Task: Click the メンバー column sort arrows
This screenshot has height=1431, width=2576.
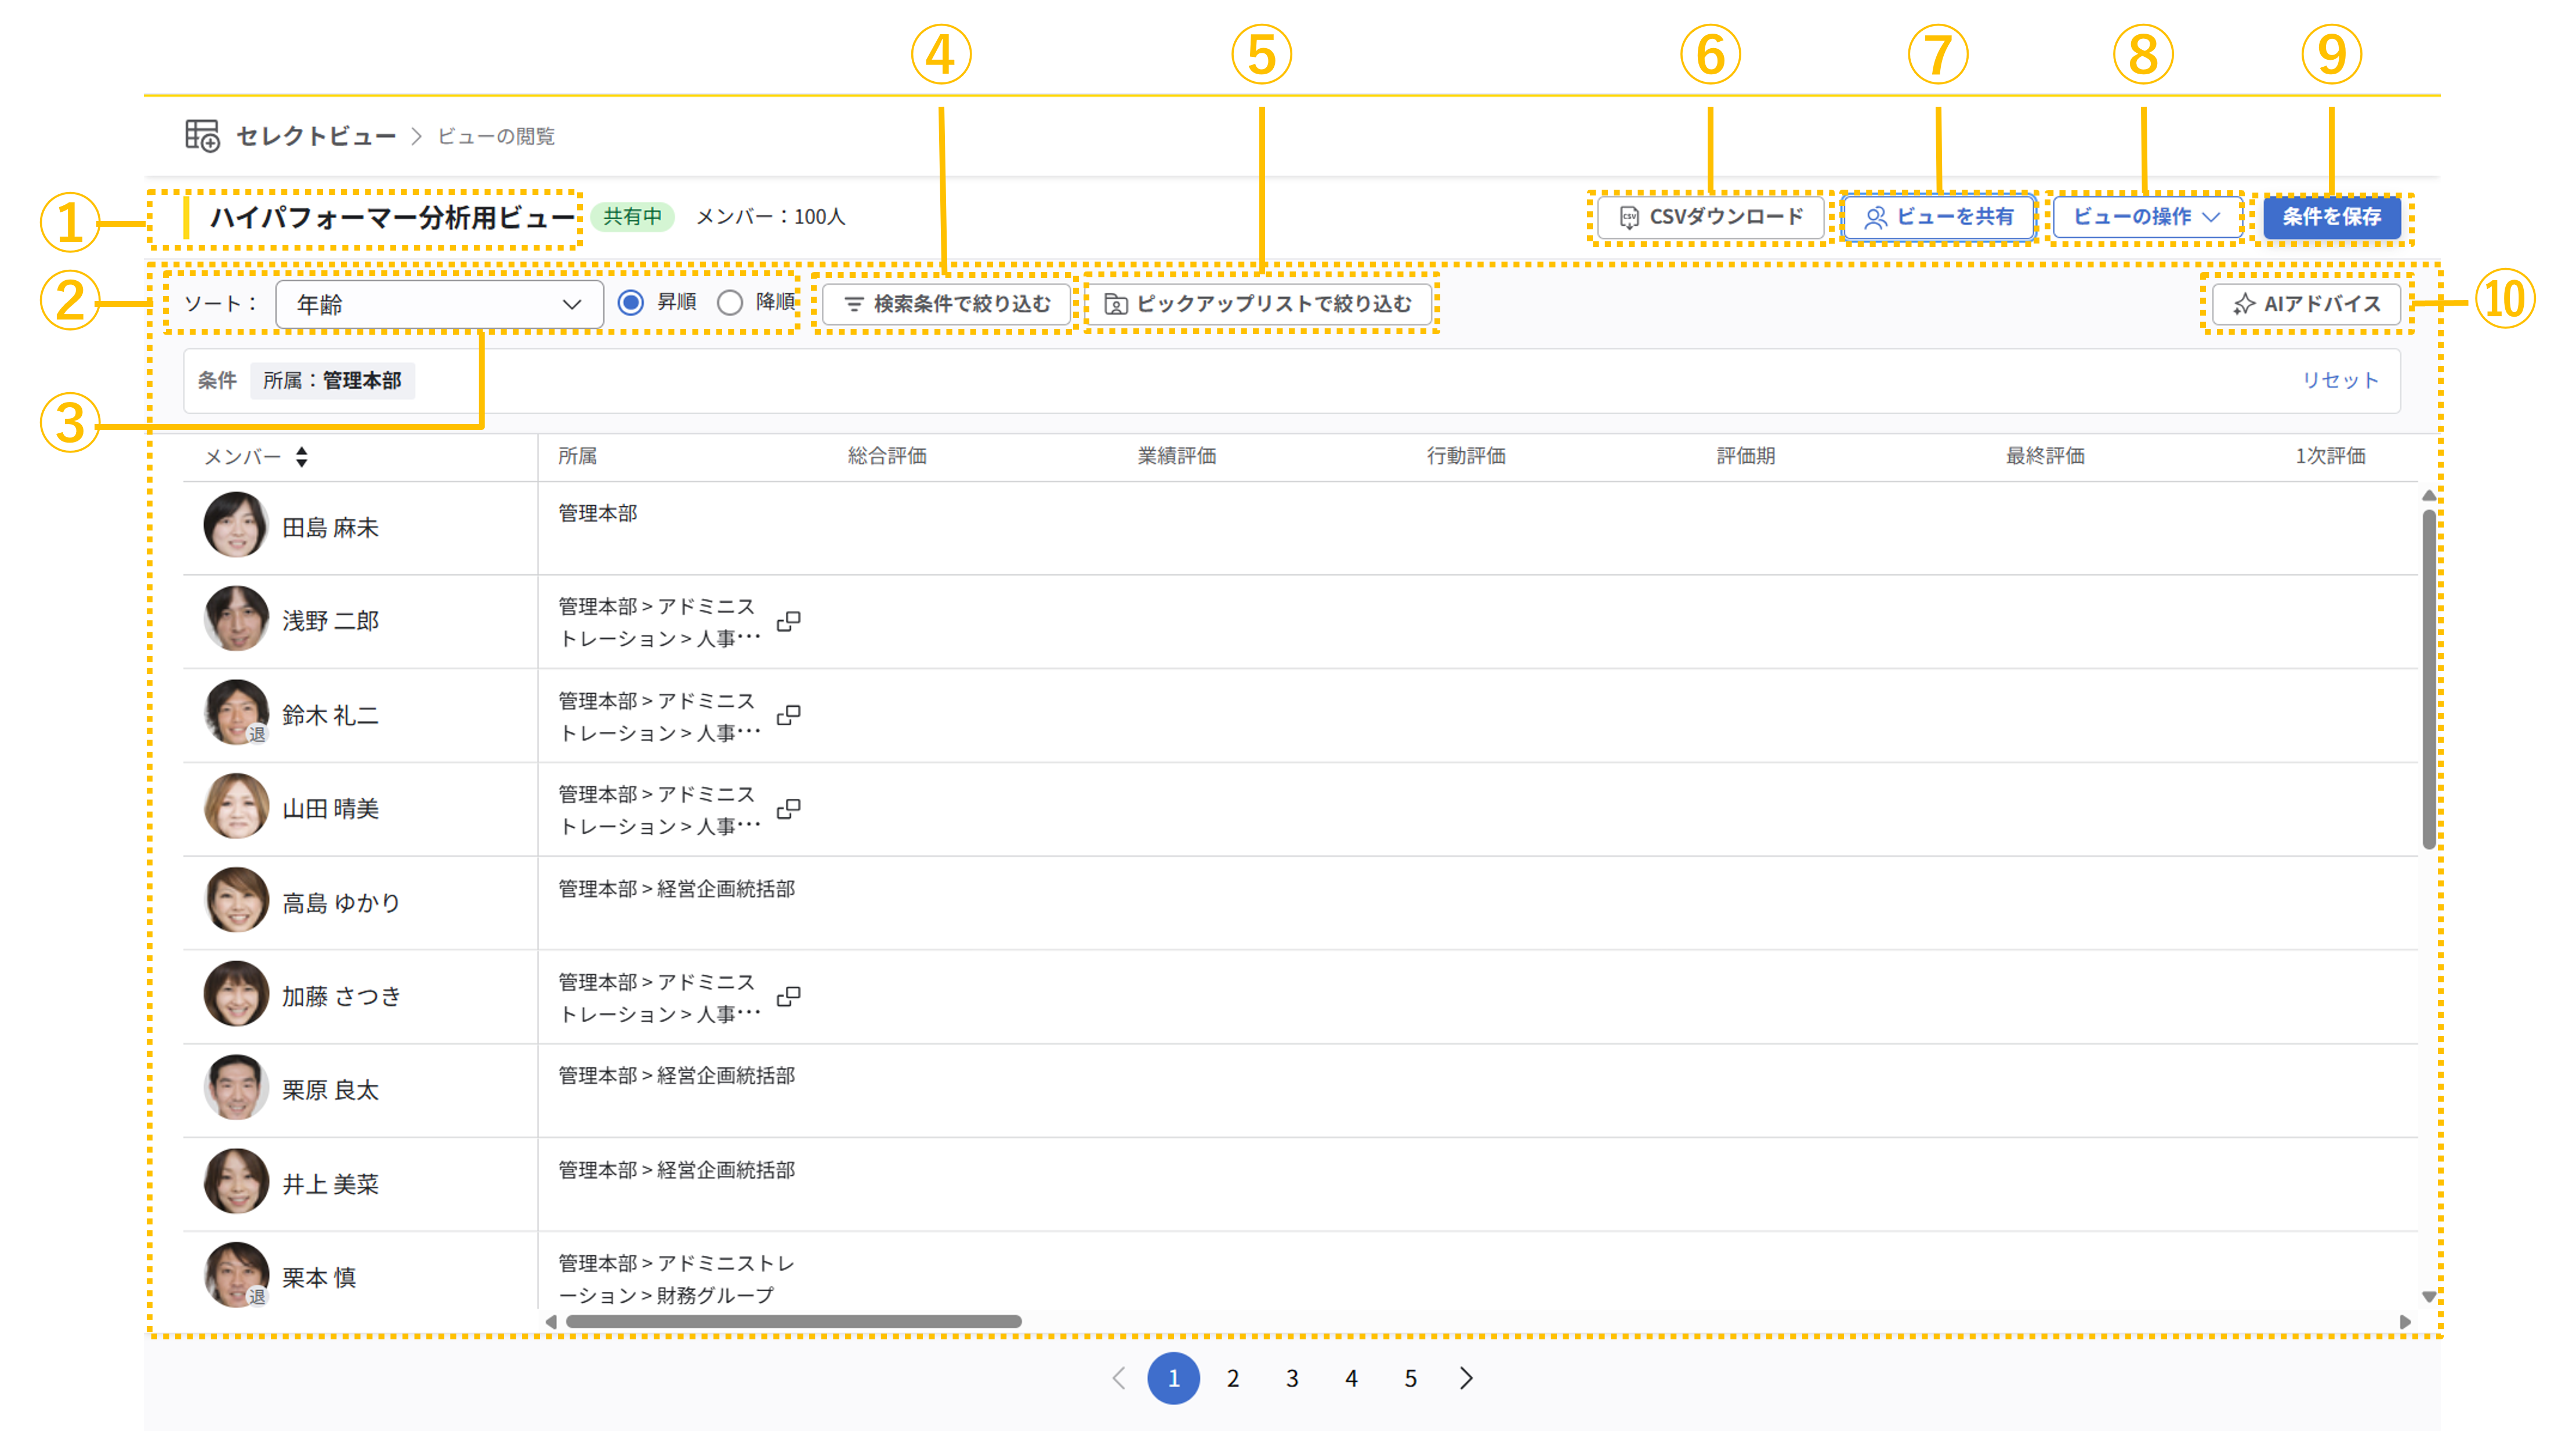Action: 301,457
